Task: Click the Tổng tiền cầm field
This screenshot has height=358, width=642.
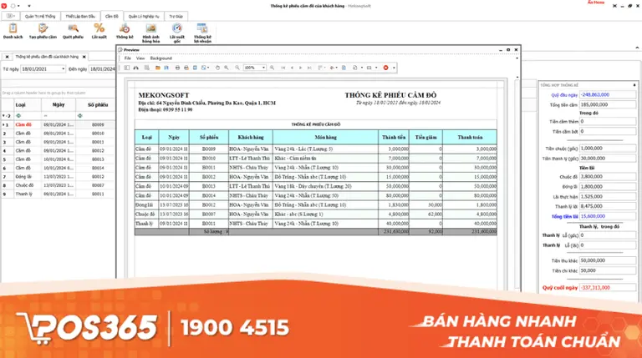Action: point(608,104)
